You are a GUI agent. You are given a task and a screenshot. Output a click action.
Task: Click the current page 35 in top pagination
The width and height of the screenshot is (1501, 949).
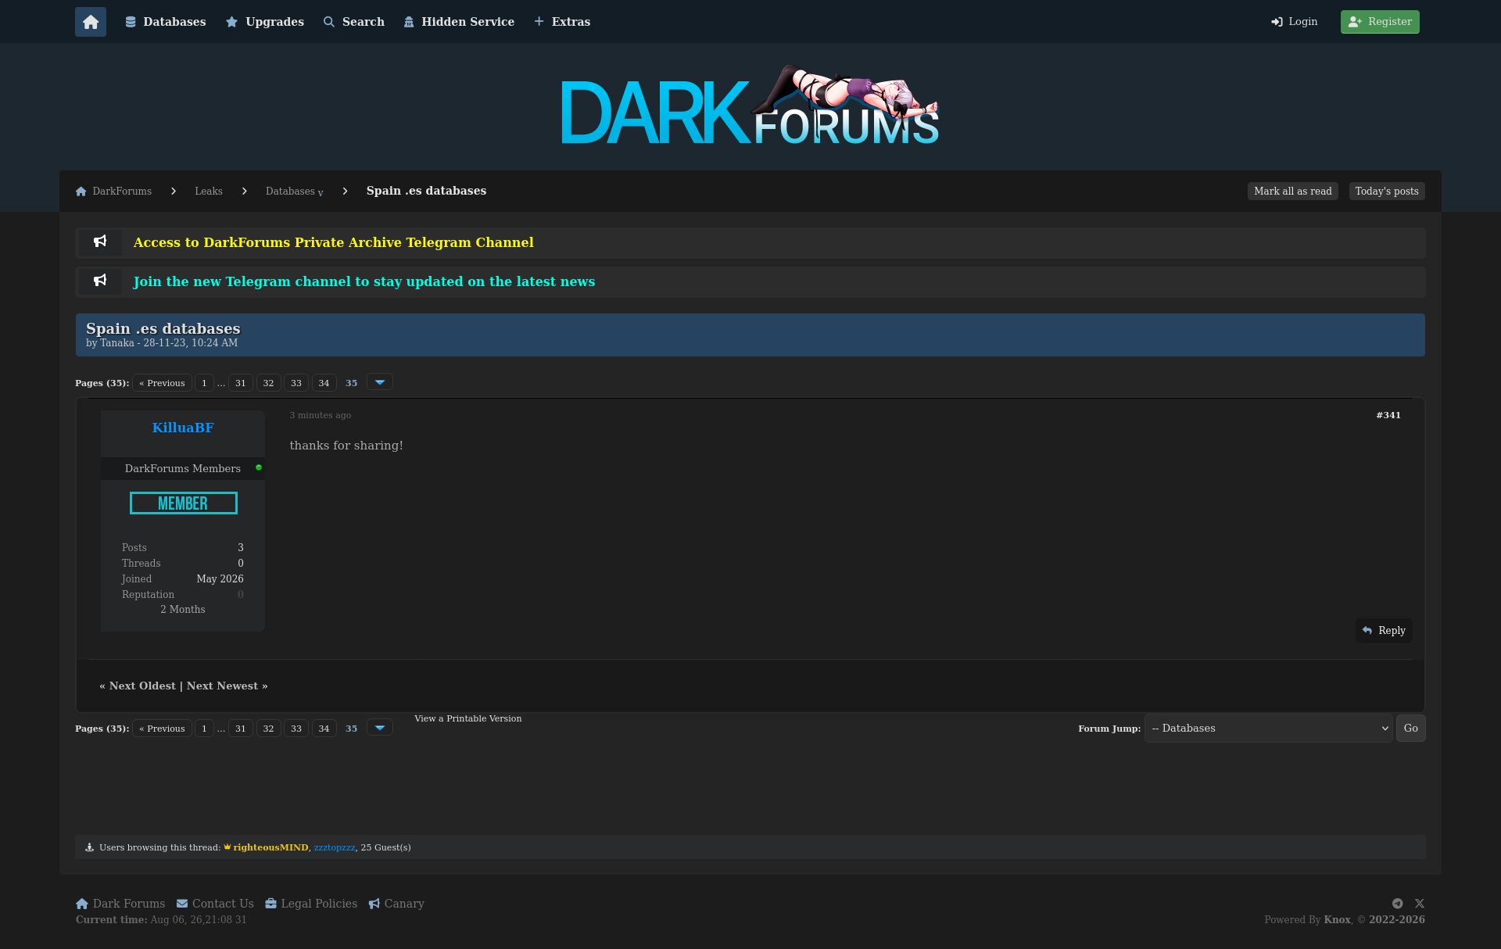click(352, 383)
